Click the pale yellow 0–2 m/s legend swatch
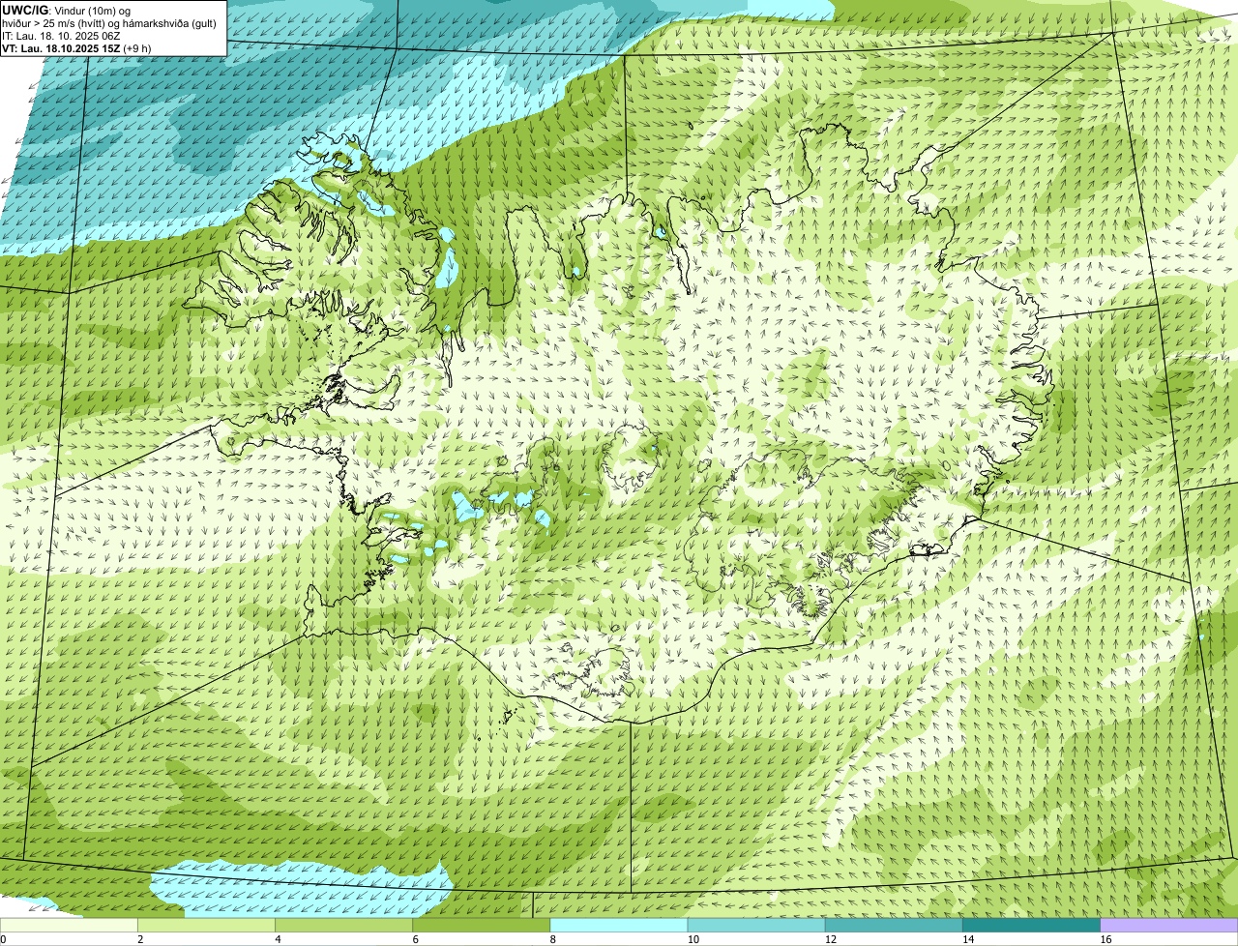The height and width of the screenshot is (946, 1238). [x=69, y=925]
